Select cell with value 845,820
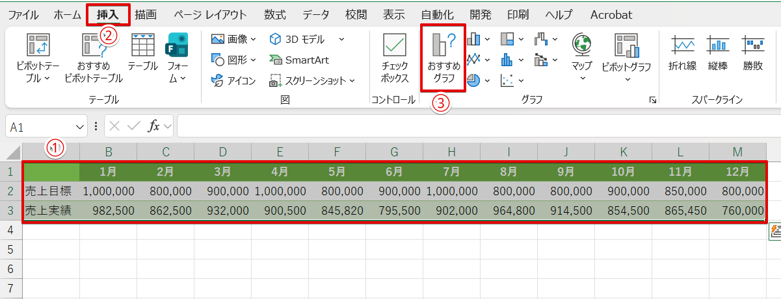781x299 pixels. [337, 211]
